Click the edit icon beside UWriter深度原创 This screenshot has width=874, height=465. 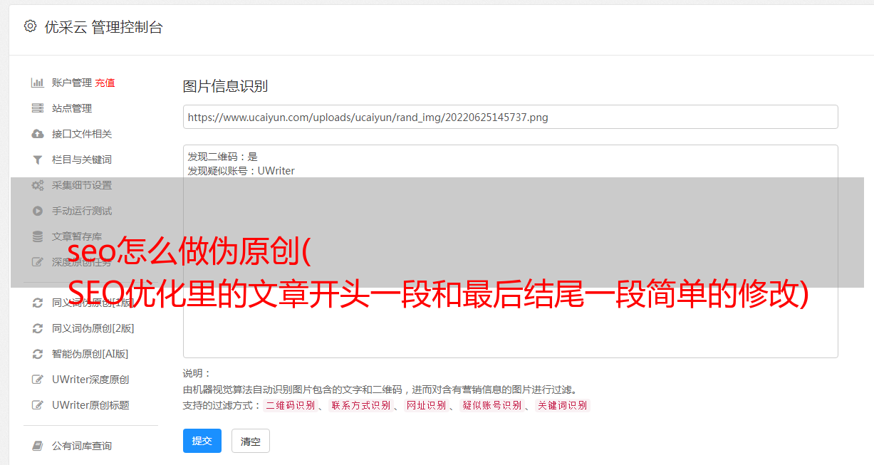pyautogui.click(x=38, y=380)
